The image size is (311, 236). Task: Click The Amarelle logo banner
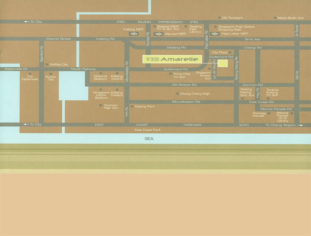tap(172, 59)
